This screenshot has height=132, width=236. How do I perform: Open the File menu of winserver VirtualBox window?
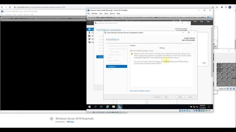pos(88,14)
